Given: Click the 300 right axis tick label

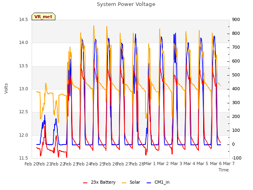Looking at the screenshot, I should coord(236,103).
